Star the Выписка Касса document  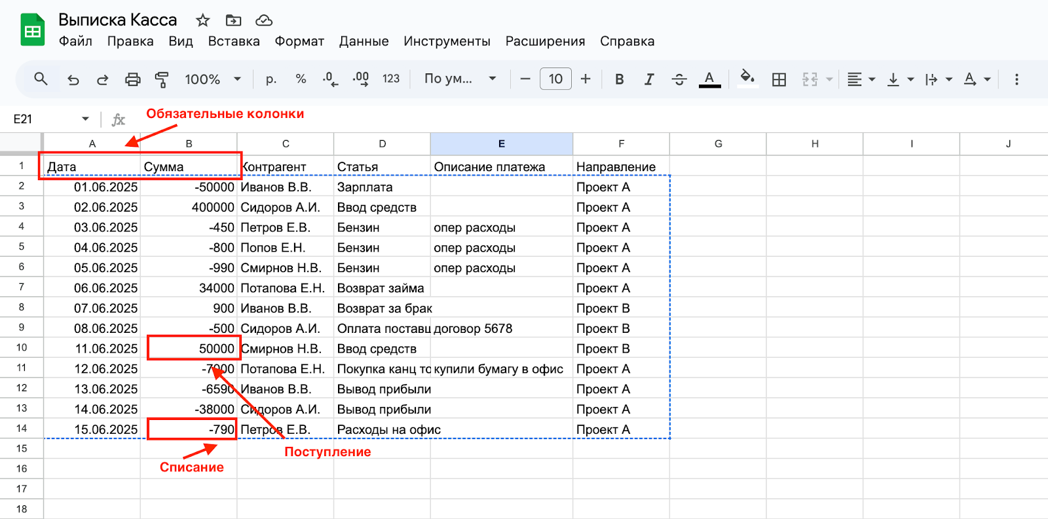coord(203,20)
